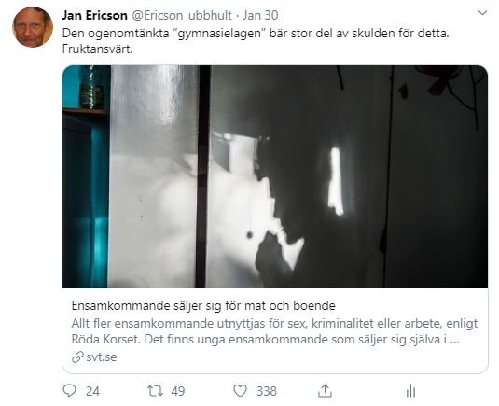Click the reply speech bubble icon
This screenshot has width=499, height=406.
(69, 390)
